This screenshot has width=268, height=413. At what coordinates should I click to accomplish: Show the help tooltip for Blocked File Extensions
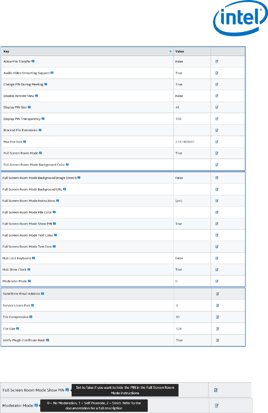click(x=40, y=130)
